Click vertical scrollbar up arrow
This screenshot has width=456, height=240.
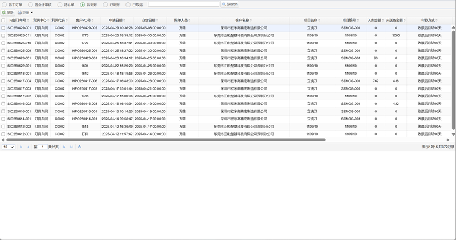(x=453, y=27)
